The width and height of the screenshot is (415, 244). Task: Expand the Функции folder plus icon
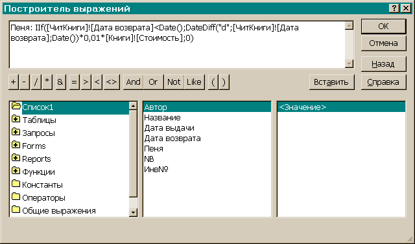[16, 171]
